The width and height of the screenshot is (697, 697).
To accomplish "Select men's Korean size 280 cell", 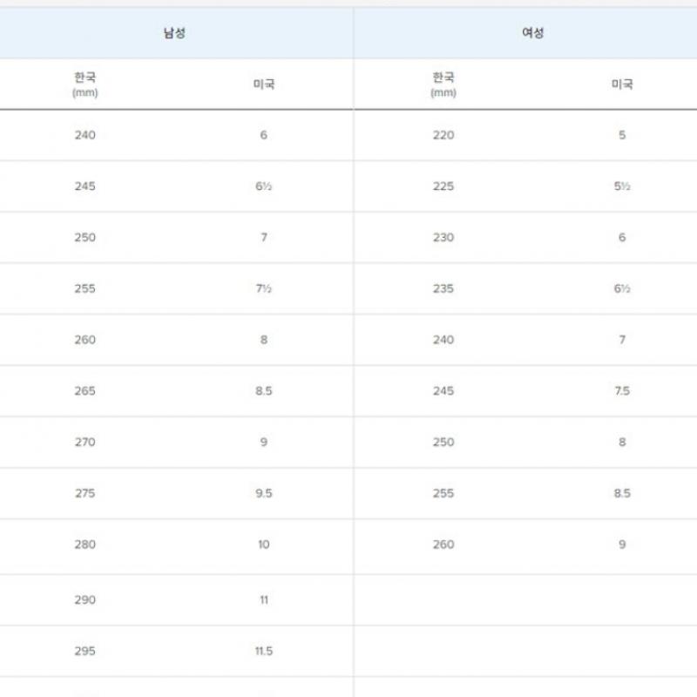I will (85, 545).
